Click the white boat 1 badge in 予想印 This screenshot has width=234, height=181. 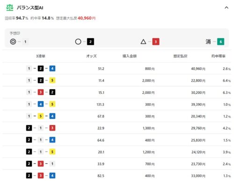click(x=25, y=42)
